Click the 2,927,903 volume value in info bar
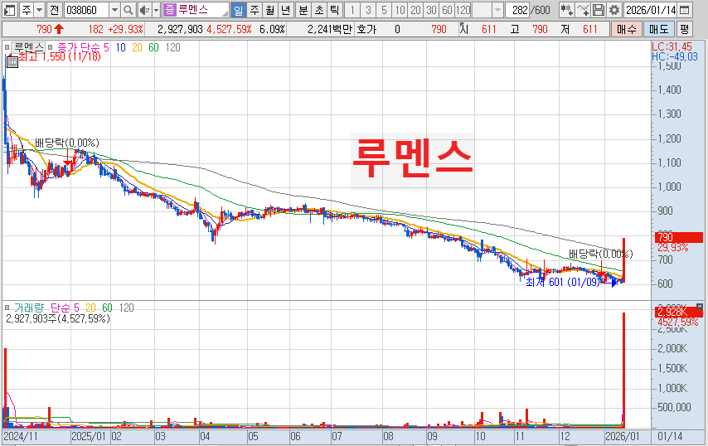Screen dimensions: 708x446 coord(180,29)
